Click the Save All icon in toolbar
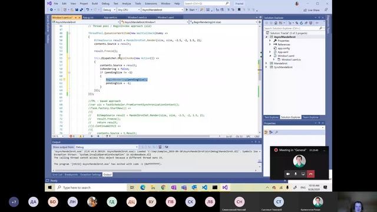Screen dimensions: 377x212 pos(81,10)
